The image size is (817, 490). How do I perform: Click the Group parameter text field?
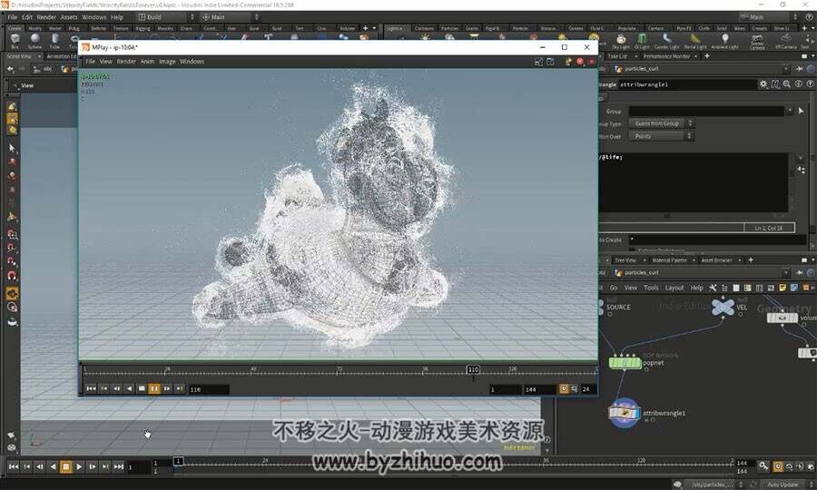pos(706,111)
